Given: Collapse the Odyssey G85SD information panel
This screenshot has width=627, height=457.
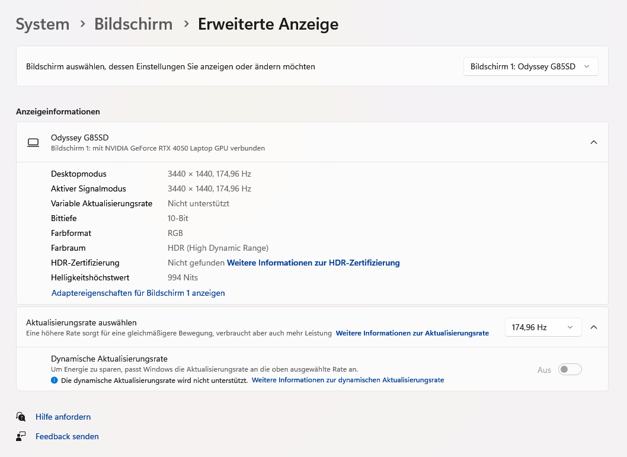Looking at the screenshot, I should (593, 142).
